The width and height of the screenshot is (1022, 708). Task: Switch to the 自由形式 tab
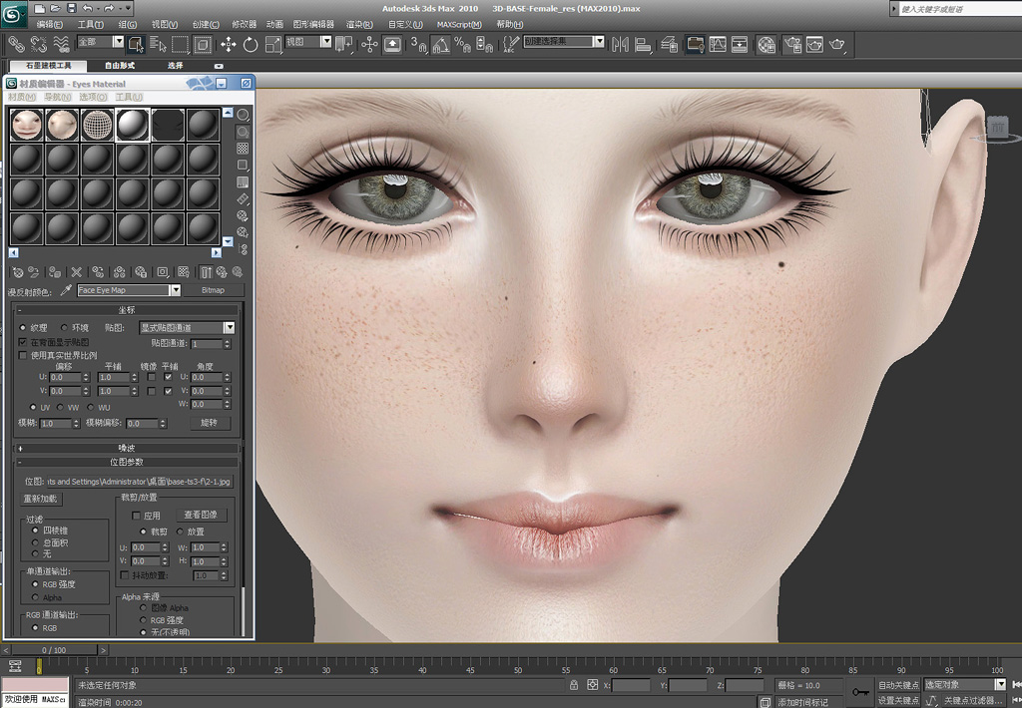[120, 66]
